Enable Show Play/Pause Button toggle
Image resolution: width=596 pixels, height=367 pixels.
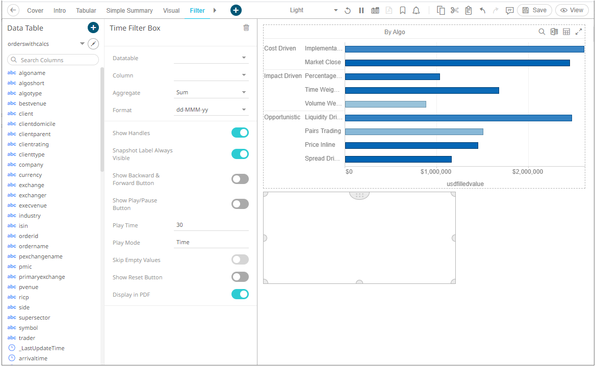click(240, 204)
